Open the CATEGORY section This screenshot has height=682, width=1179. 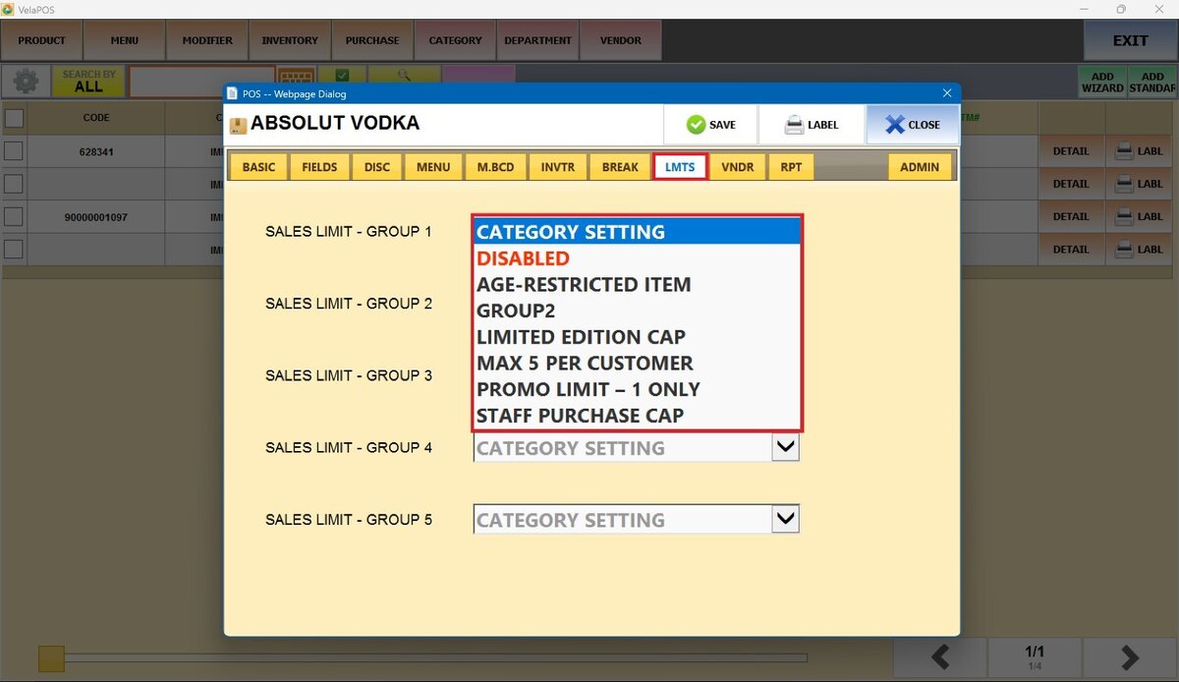pyautogui.click(x=455, y=40)
